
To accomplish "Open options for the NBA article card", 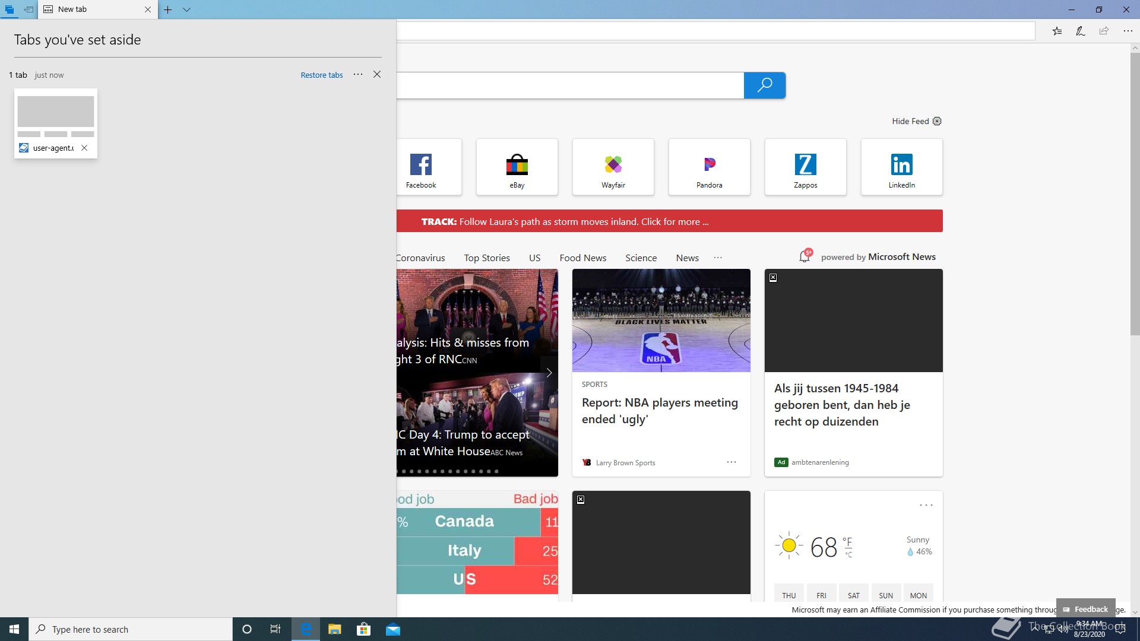I will click(x=731, y=462).
